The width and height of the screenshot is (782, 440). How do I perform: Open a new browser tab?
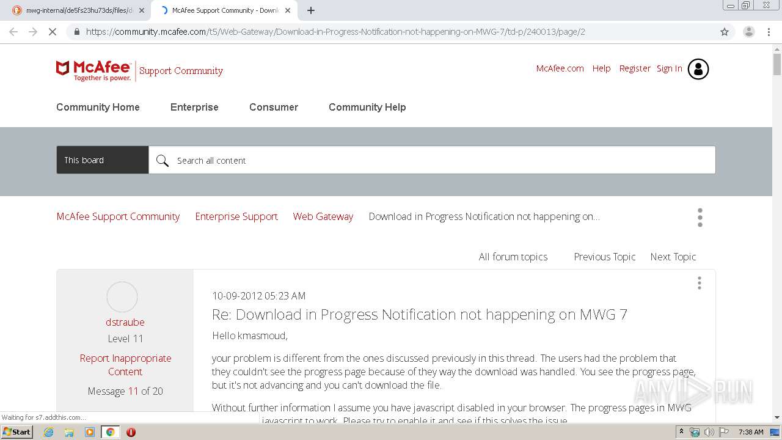311,10
